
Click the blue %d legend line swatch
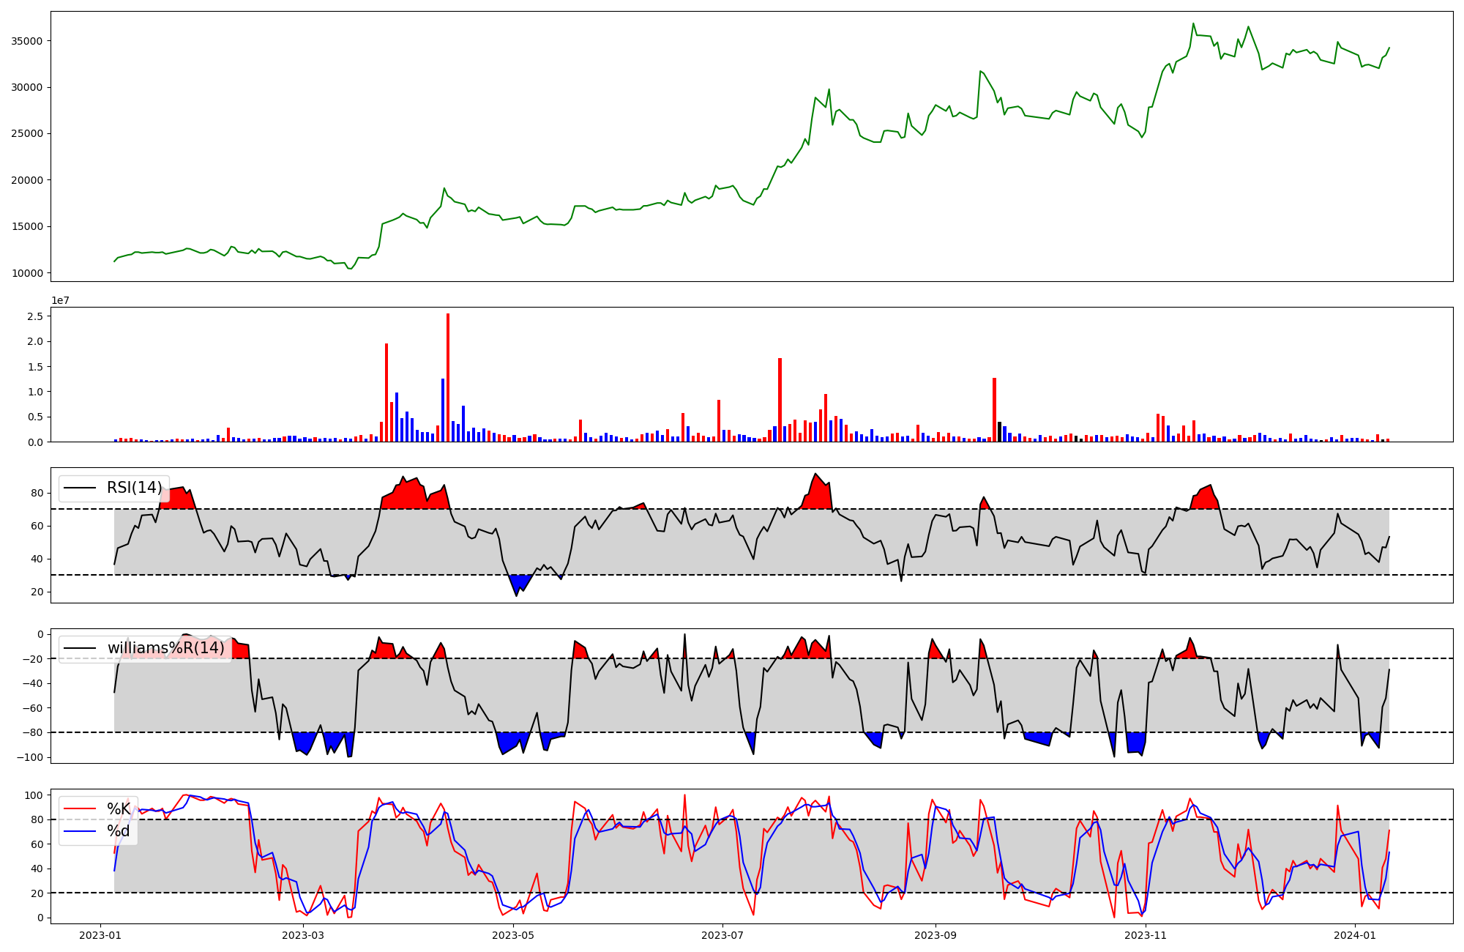(x=81, y=830)
